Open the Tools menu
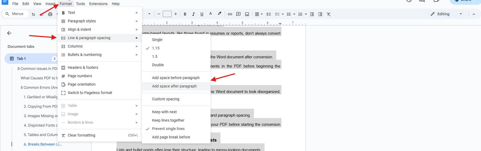This screenshot has height=151, width=481. coord(80,4)
